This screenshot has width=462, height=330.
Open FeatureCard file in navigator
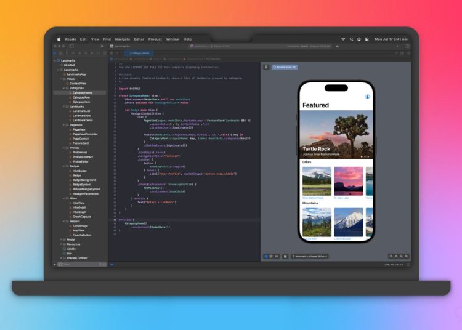(x=80, y=143)
